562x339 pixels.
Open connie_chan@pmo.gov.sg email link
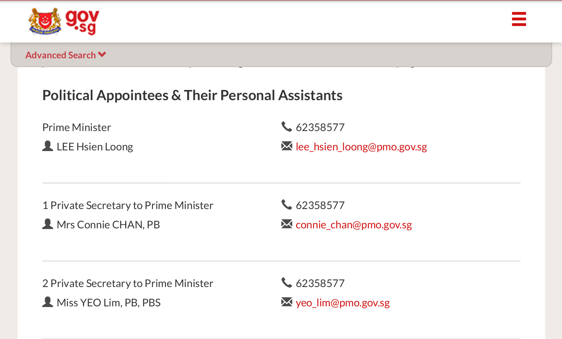pos(353,225)
